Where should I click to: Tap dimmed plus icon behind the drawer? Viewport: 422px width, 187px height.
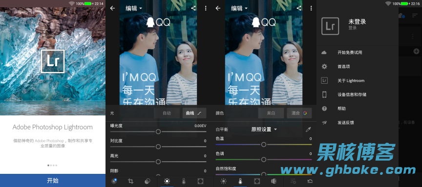point(416,51)
